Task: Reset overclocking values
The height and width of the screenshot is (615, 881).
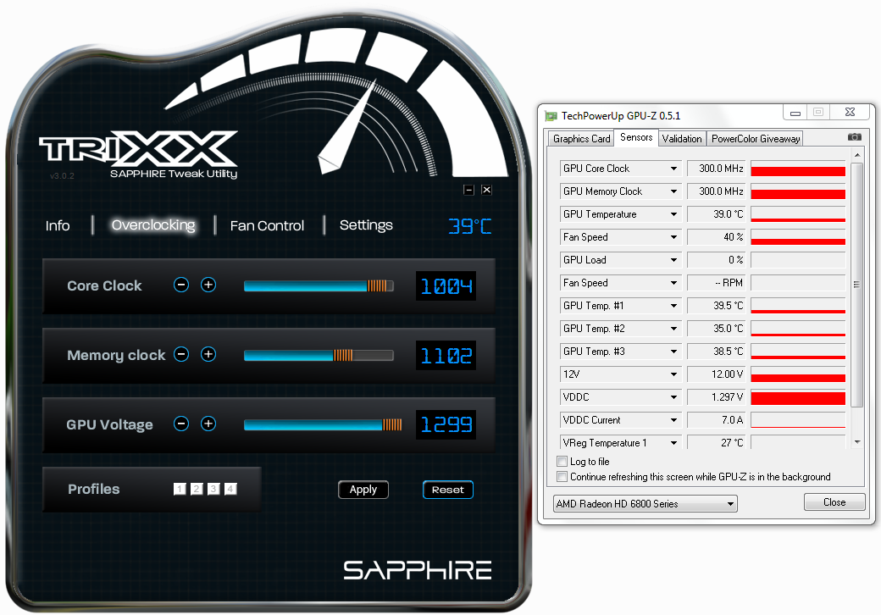Action: tap(448, 490)
